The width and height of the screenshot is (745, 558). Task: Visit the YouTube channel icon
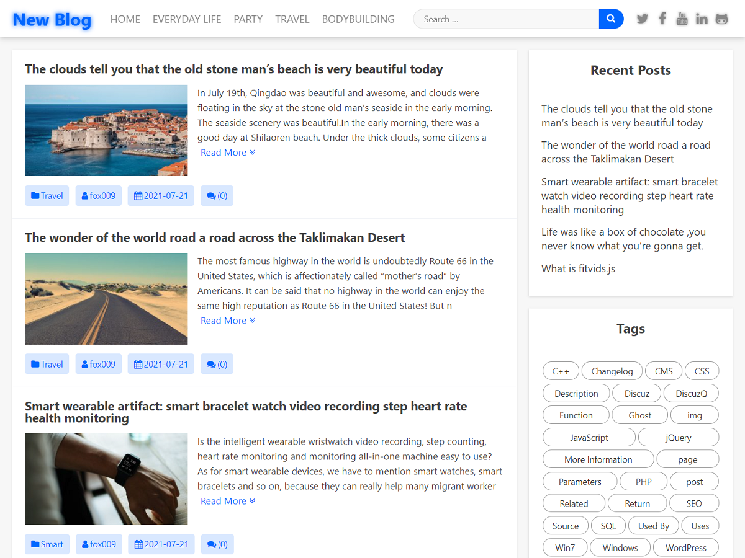click(682, 19)
